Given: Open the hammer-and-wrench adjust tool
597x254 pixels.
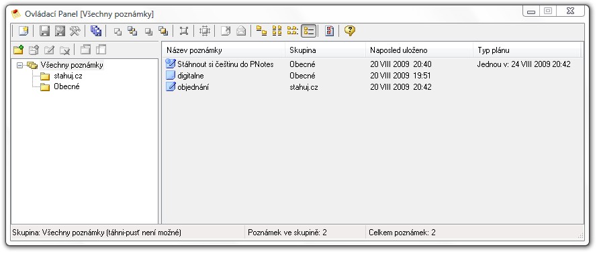Looking at the screenshot, I should point(75,31).
